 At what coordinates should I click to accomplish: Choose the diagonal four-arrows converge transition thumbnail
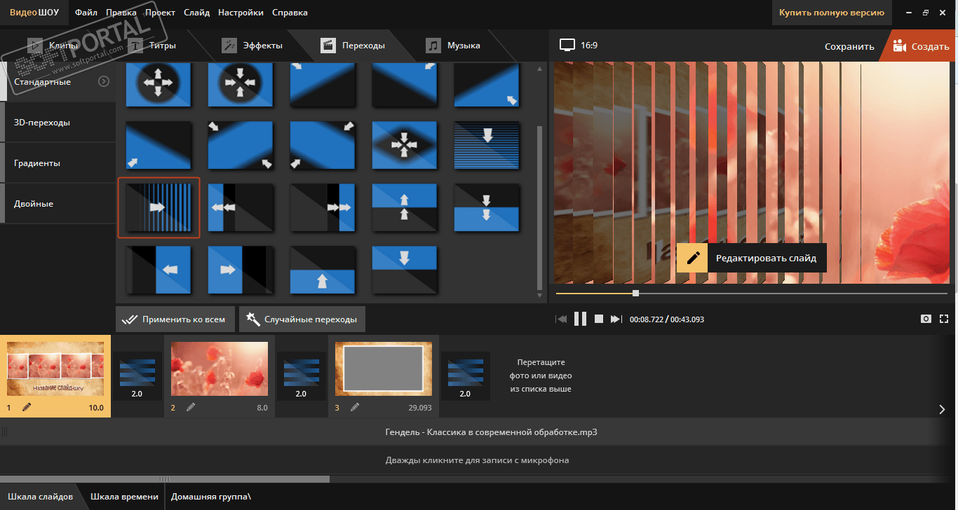[405, 146]
